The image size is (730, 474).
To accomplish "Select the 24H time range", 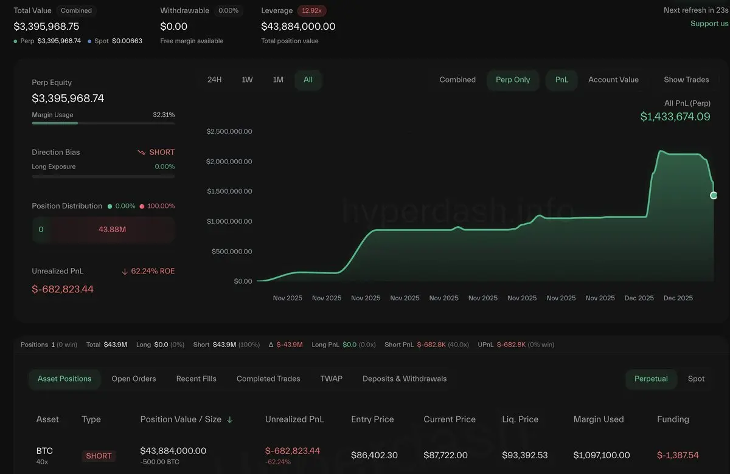I will 214,80.
